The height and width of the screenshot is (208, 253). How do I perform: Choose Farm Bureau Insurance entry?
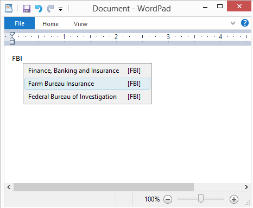point(87,84)
